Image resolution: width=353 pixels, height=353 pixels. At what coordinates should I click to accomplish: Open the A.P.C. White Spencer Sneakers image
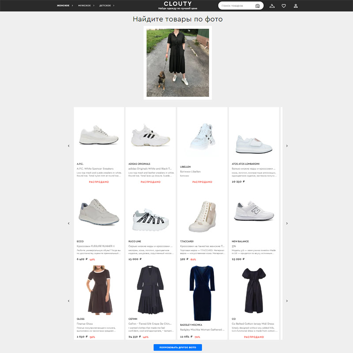(98, 135)
